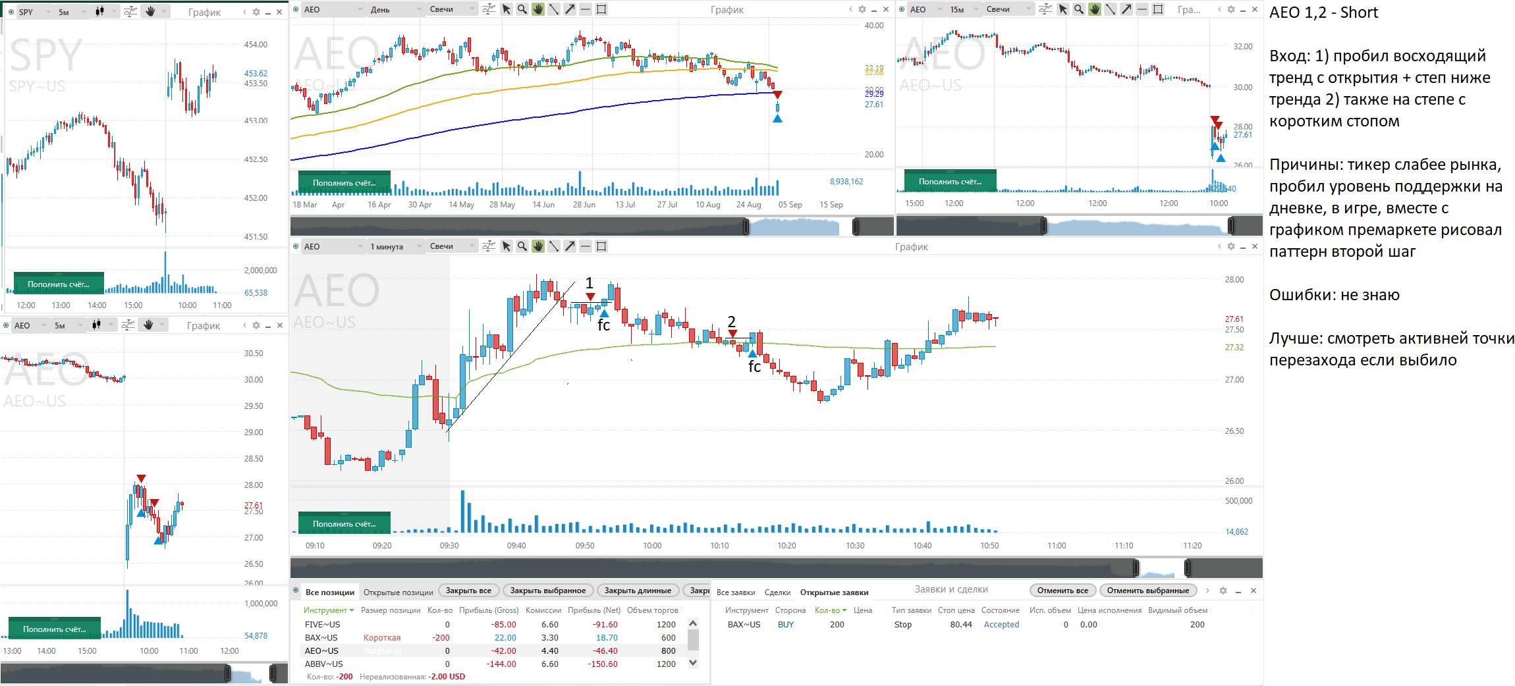
Task: Open the 15м timeframe dropdown
Action: [962, 9]
